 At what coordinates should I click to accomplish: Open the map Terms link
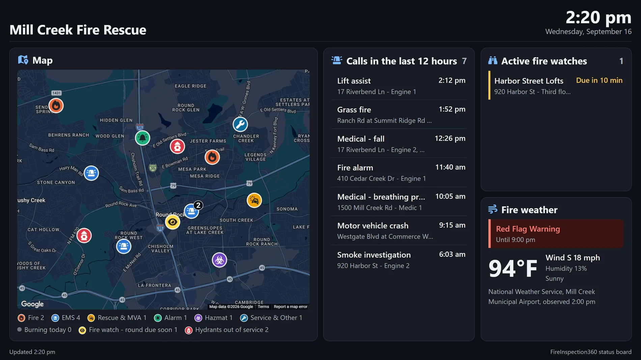263,307
